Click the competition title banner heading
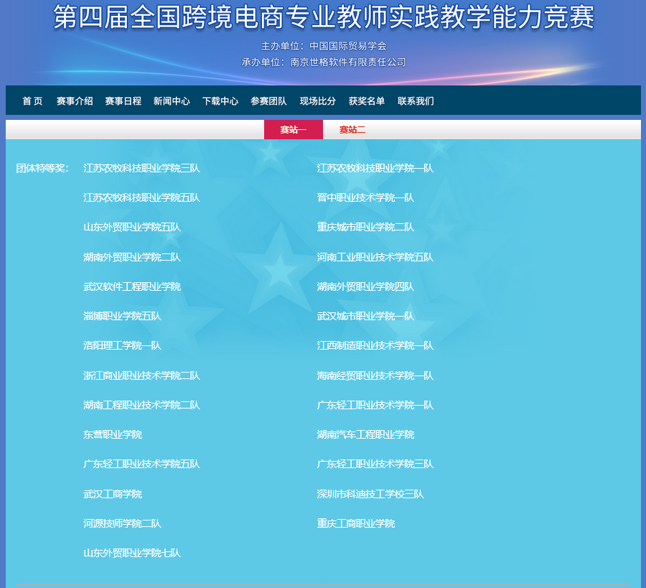This screenshot has height=588, width=646. (324, 19)
